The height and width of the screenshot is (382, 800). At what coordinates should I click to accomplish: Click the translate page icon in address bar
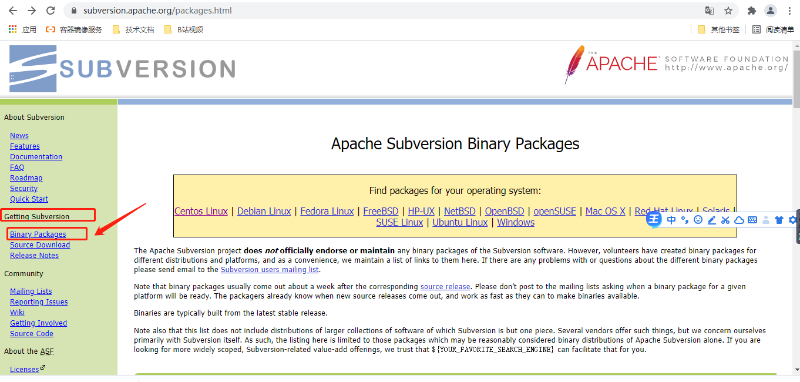710,11
